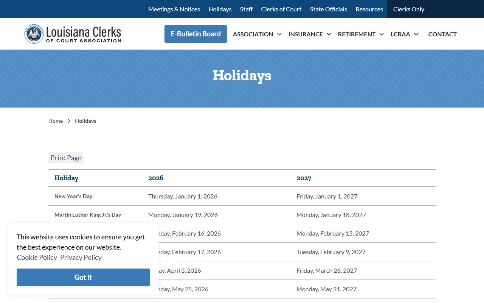Expand the INSURANCE dropdown chevron

329,34
